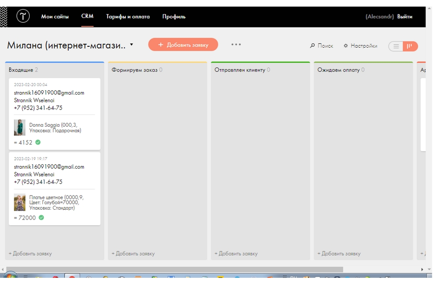Viewport: 437px width, 284px height.
Task: Expand the Милана project dropdown arrow
Action: pos(132,45)
